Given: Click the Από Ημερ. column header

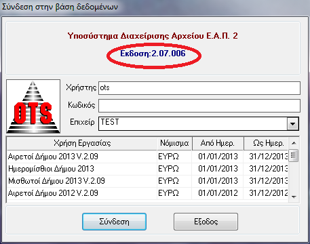Looking at the screenshot, I should 218,143.
